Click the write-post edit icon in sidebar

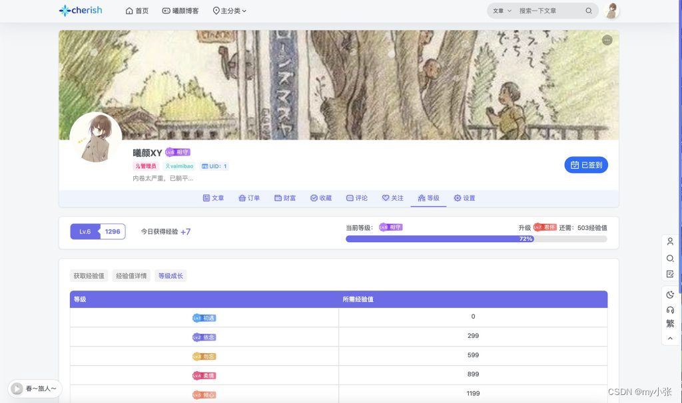coord(670,274)
